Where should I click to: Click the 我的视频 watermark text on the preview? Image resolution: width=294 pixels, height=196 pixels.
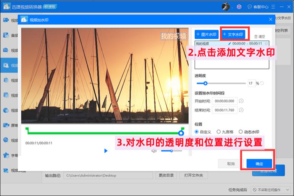(174, 36)
